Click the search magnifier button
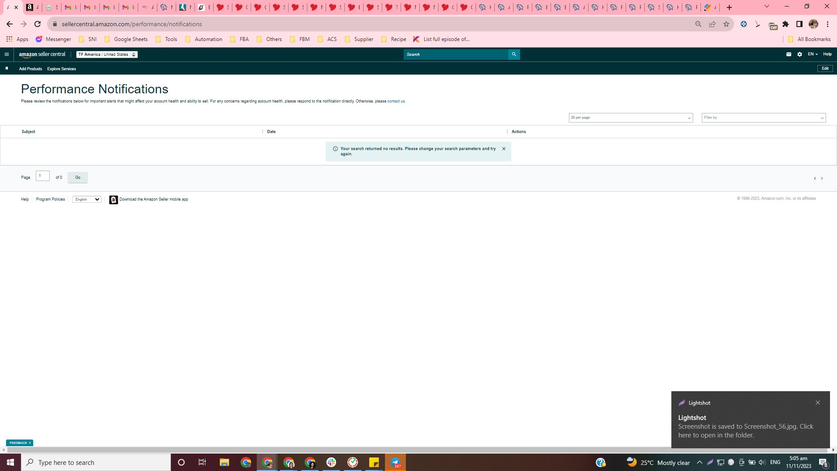The height and width of the screenshot is (471, 837). pos(514,55)
